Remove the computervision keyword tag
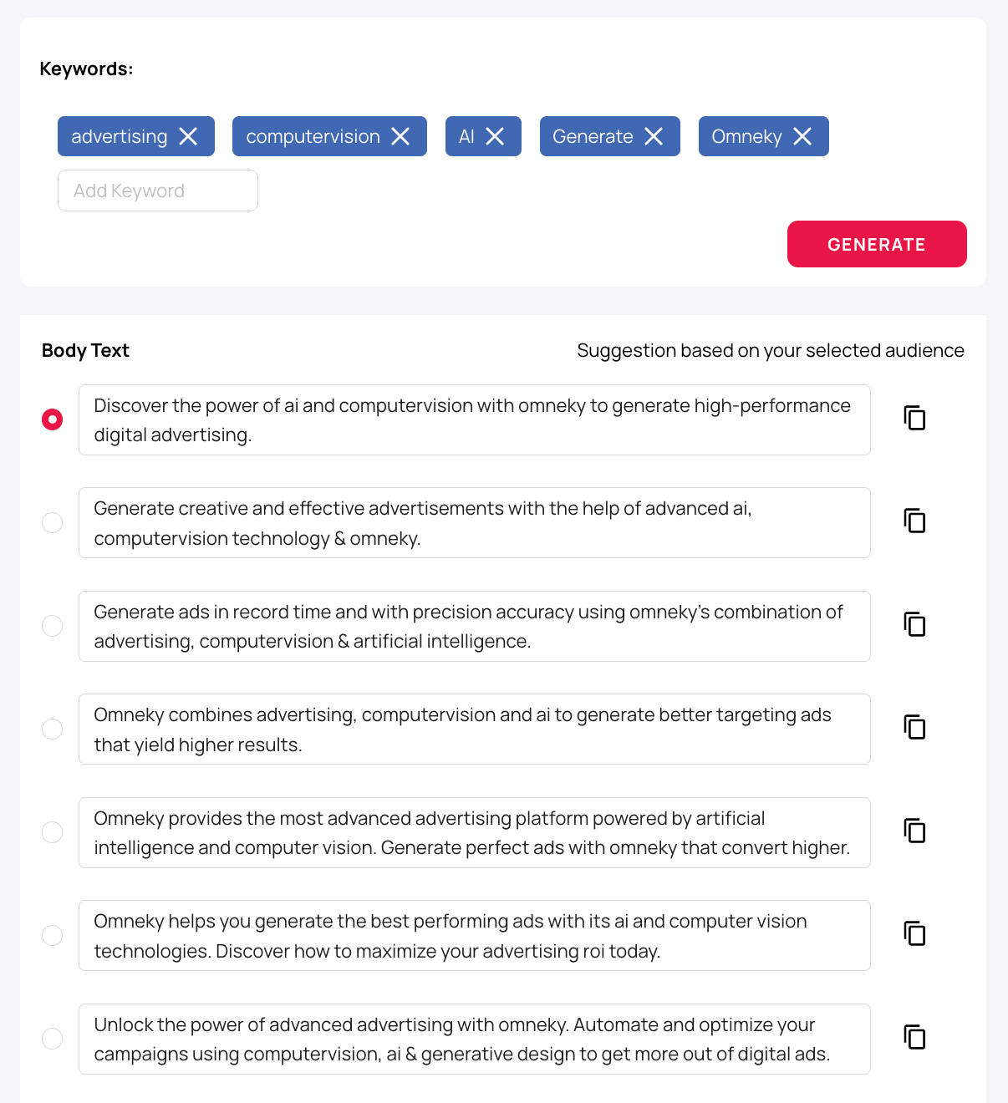This screenshot has width=1008, height=1103. click(x=401, y=136)
